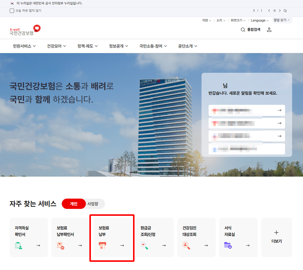This screenshot has width=303, height=270.
Task: Check the 오늘 하루 열지 않기 checkbox
Action: coord(12,11)
